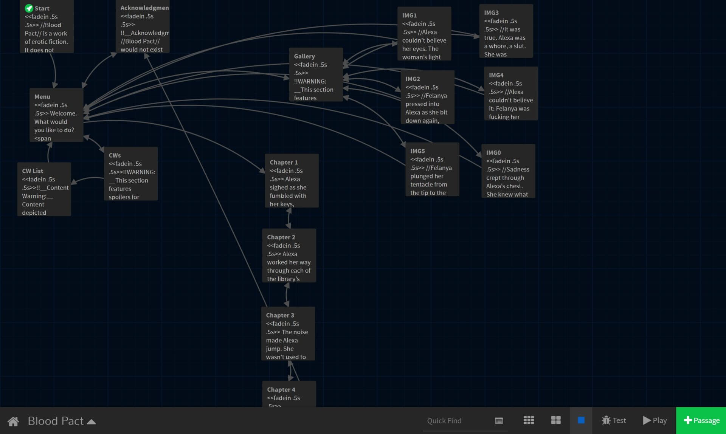This screenshot has height=434, width=726.
Task: Click the bug icon on the Test control
Action: (x=607, y=420)
